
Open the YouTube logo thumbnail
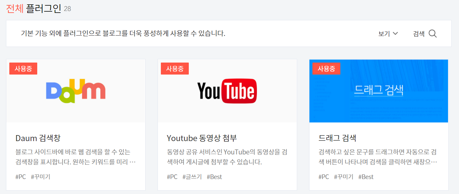pos(227,91)
